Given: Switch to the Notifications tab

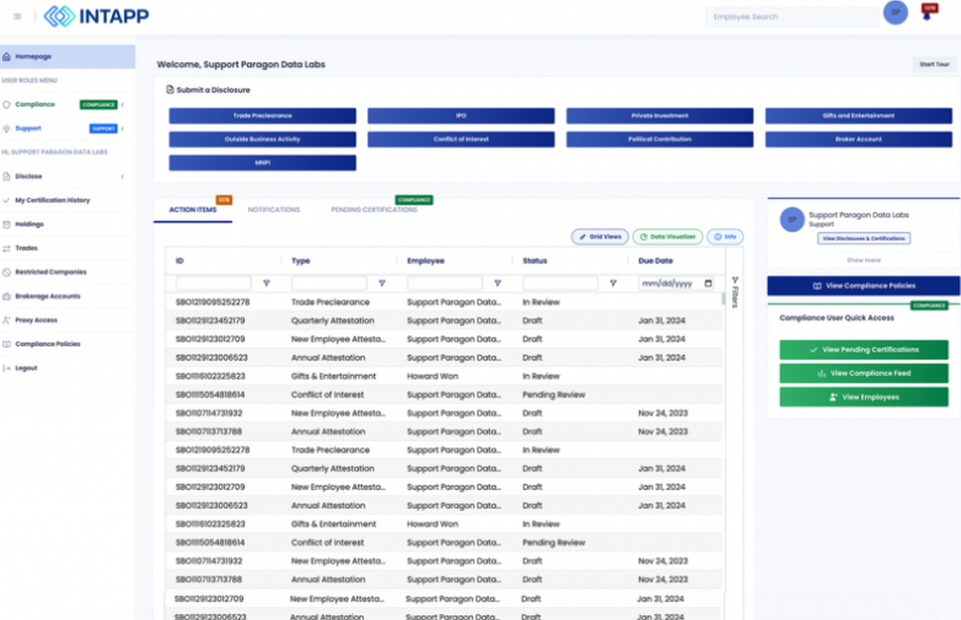Looking at the screenshot, I should tap(274, 210).
